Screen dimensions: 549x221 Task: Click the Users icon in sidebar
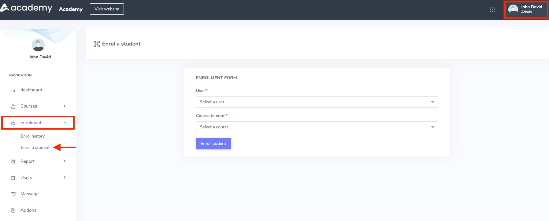13,178
